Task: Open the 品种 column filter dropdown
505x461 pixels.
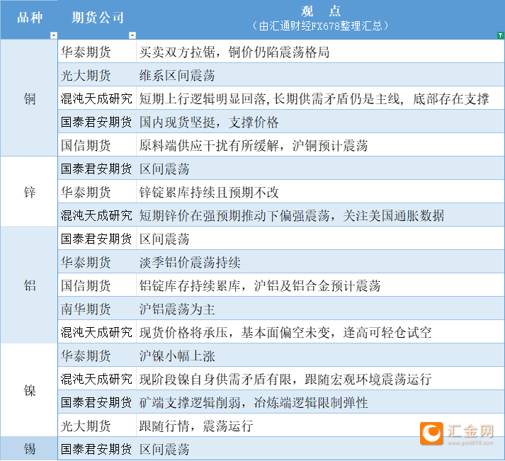Action: (54, 35)
